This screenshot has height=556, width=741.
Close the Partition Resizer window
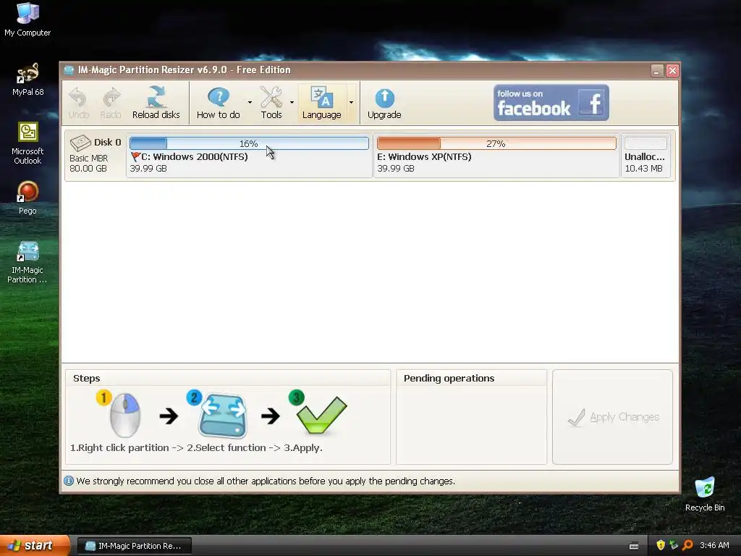672,70
